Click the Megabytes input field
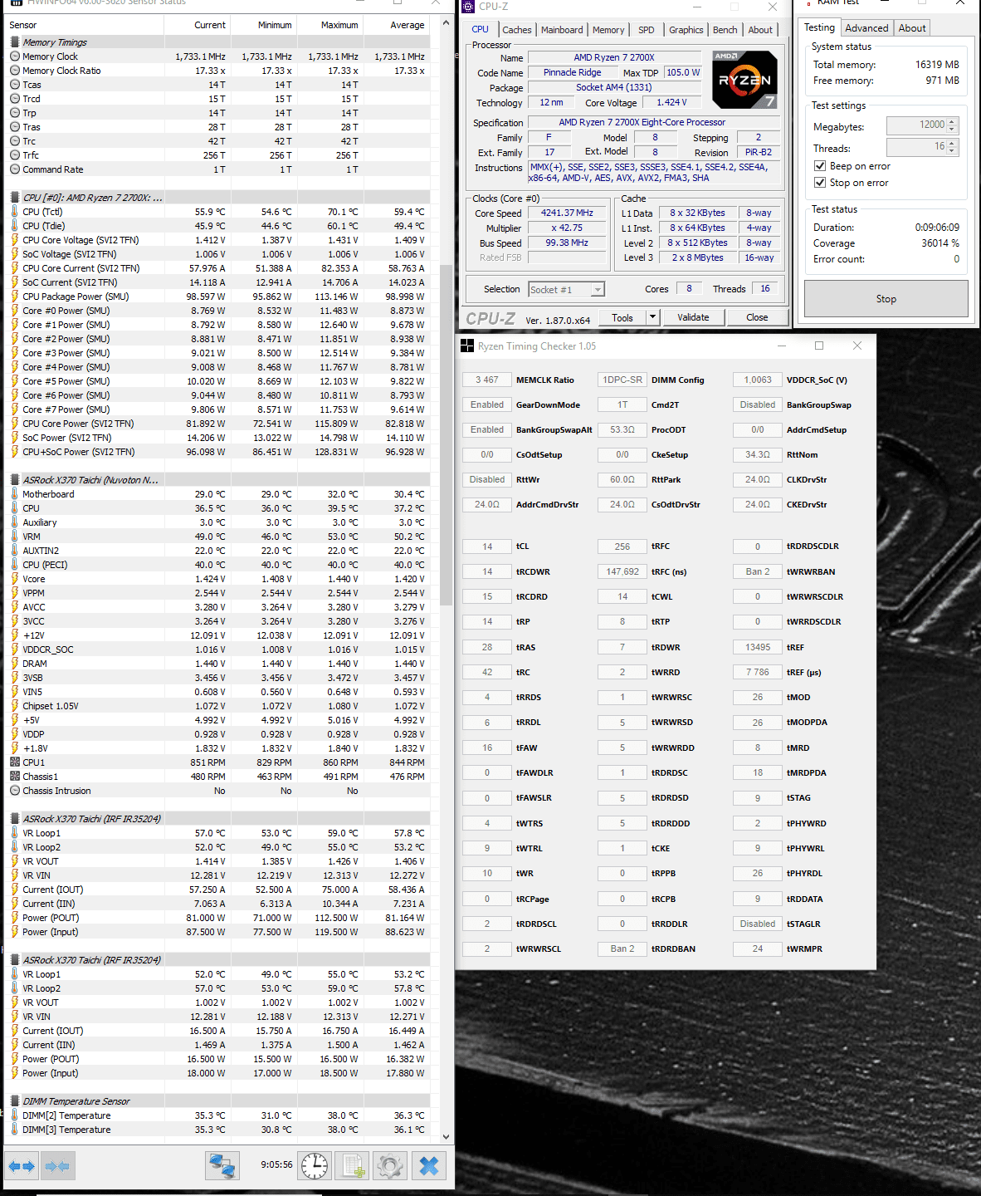 pyautogui.click(x=916, y=125)
